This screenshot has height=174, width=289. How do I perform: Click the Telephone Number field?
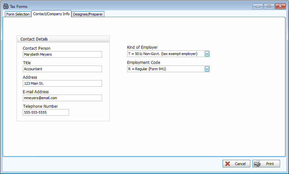[46, 112]
